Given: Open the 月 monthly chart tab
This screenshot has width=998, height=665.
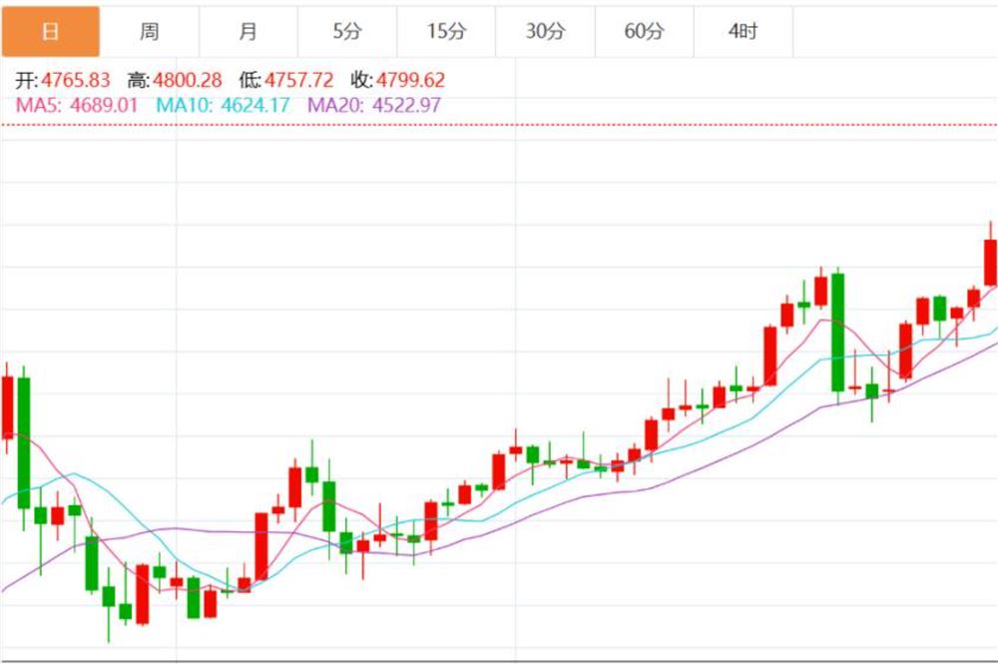Looking at the screenshot, I should [x=248, y=31].
